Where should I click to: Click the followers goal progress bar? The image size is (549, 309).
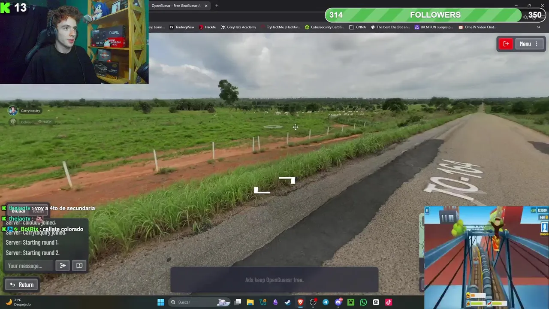(x=435, y=15)
